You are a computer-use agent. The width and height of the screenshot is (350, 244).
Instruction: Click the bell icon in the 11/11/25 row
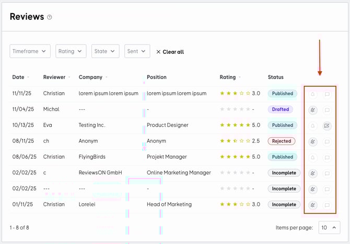313,94
